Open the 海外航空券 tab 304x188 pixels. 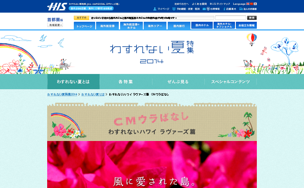[107, 26]
